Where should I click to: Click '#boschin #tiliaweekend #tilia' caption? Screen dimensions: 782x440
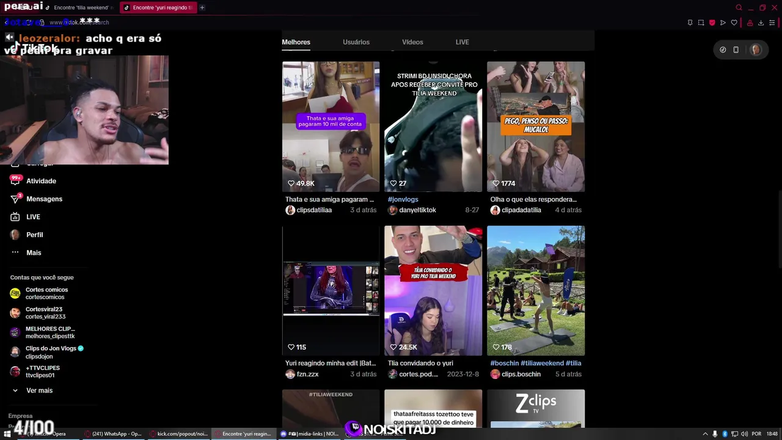click(536, 363)
